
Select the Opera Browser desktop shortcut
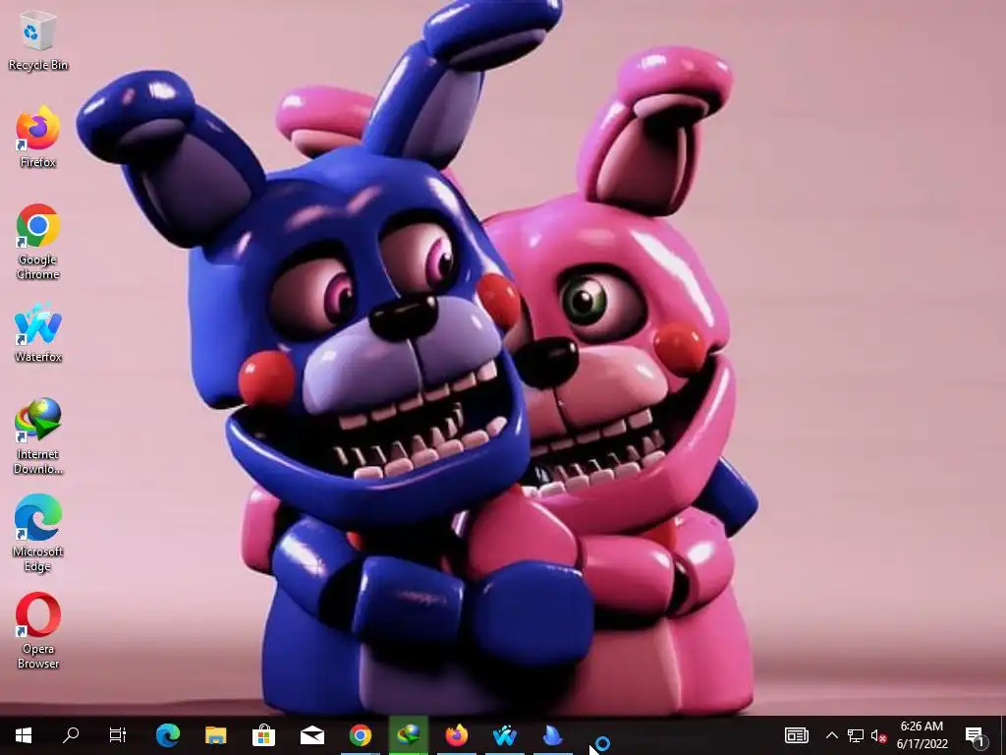(38, 631)
